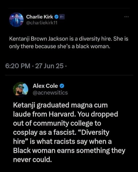Viewport: 138px width, 172px height.
Task: Click the word Harvard in the reply
Action: point(62,114)
